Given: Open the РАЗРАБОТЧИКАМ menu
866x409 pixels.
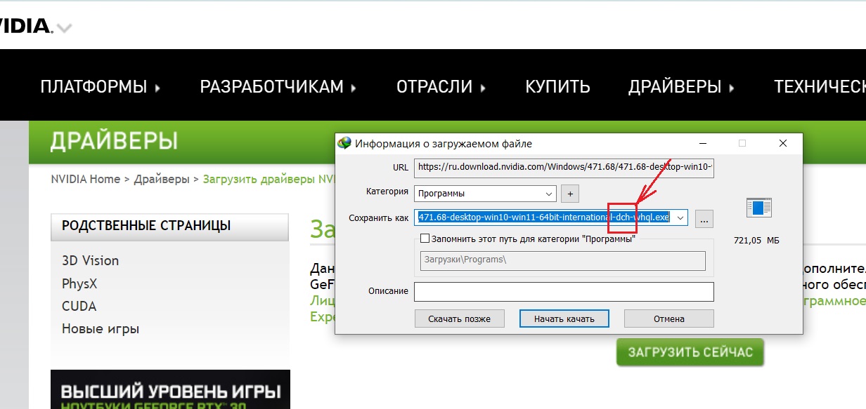Looking at the screenshot, I should coord(278,87).
